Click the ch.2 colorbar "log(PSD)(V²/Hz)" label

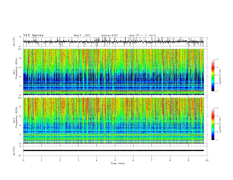pos(220,125)
